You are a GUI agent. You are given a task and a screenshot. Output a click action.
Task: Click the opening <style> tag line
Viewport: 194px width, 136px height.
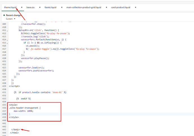pyautogui.click(x=13, y=105)
